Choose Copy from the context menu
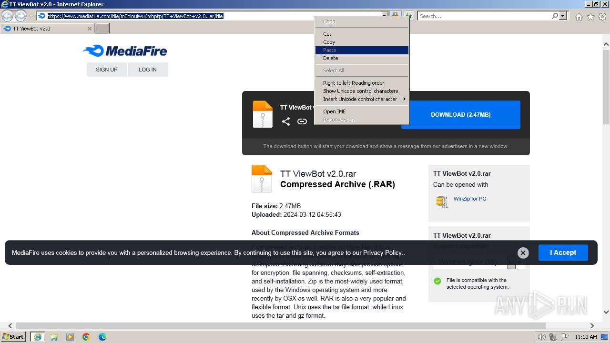The width and height of the screenshot is (610, 343). 362,42
